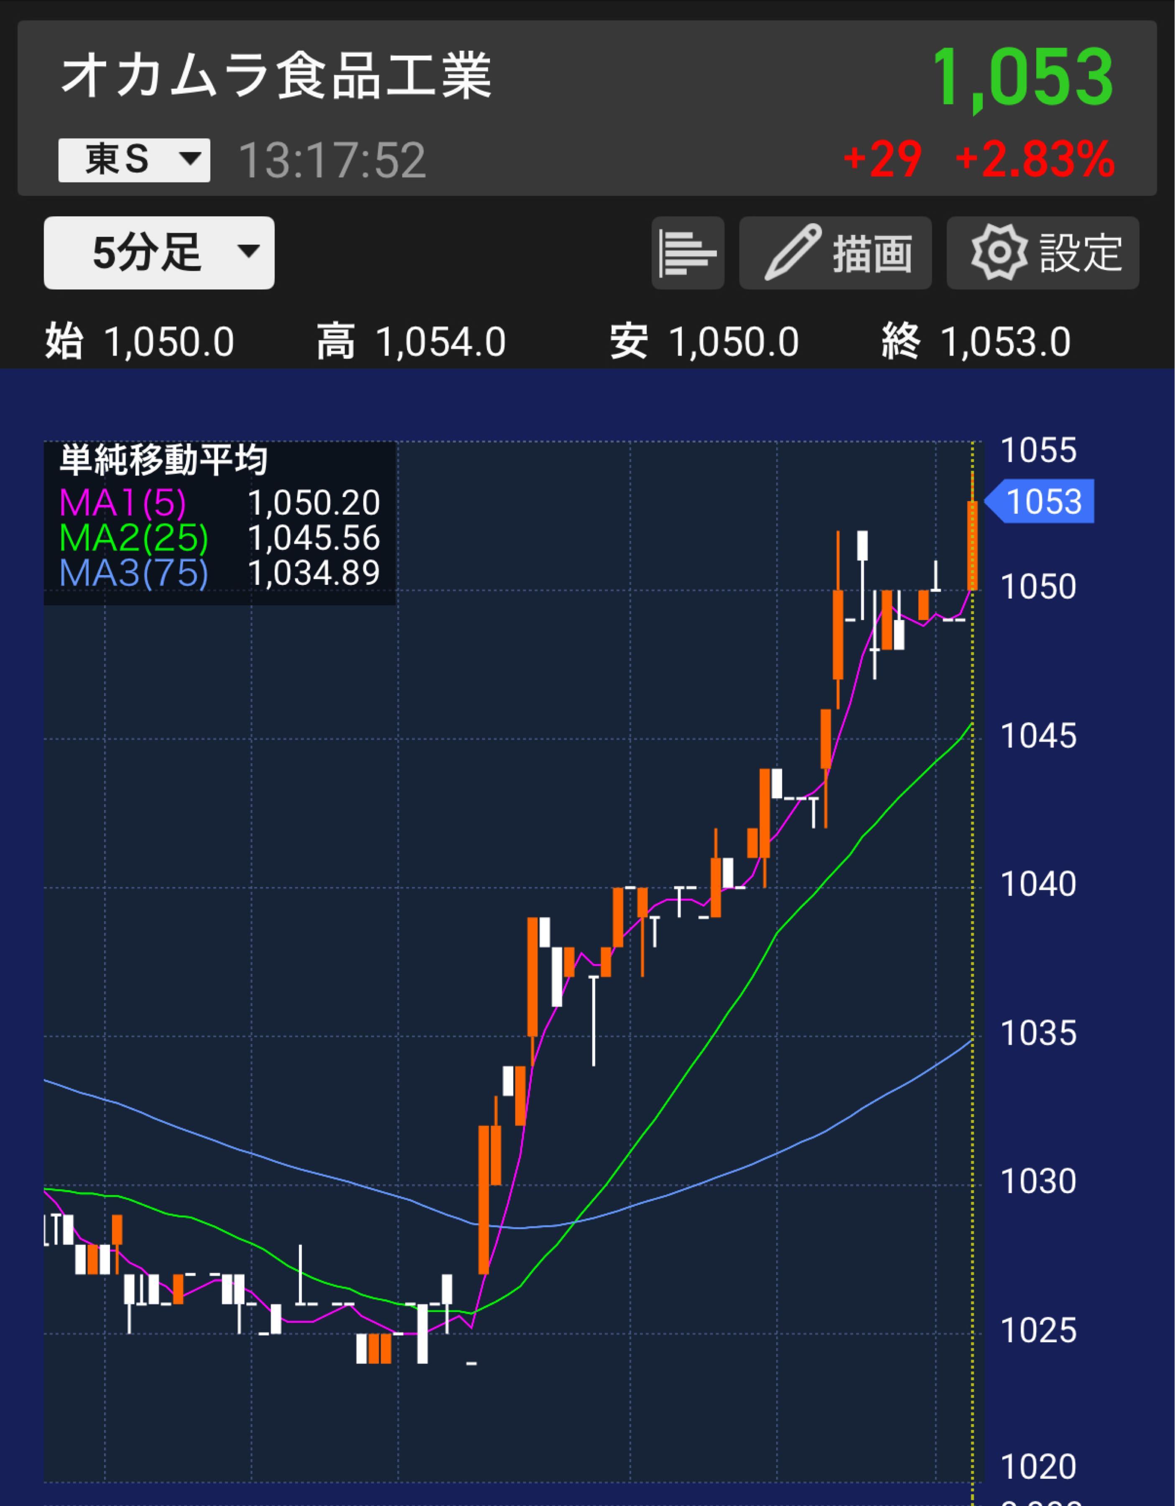Screen dimensions: 1175x1506
Task: Select the MA1(5) legend entry
Action: (122, 503)
